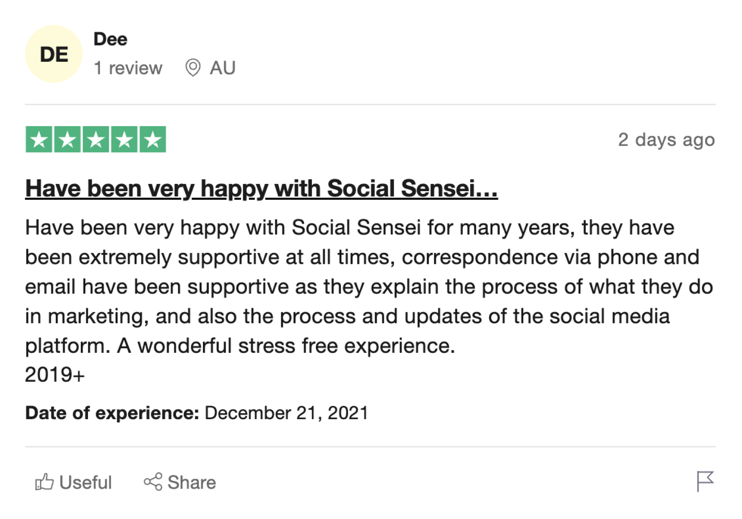Click the reviewer name Dee
Screen dimensions: 742x519
click(x=110, y=39)
